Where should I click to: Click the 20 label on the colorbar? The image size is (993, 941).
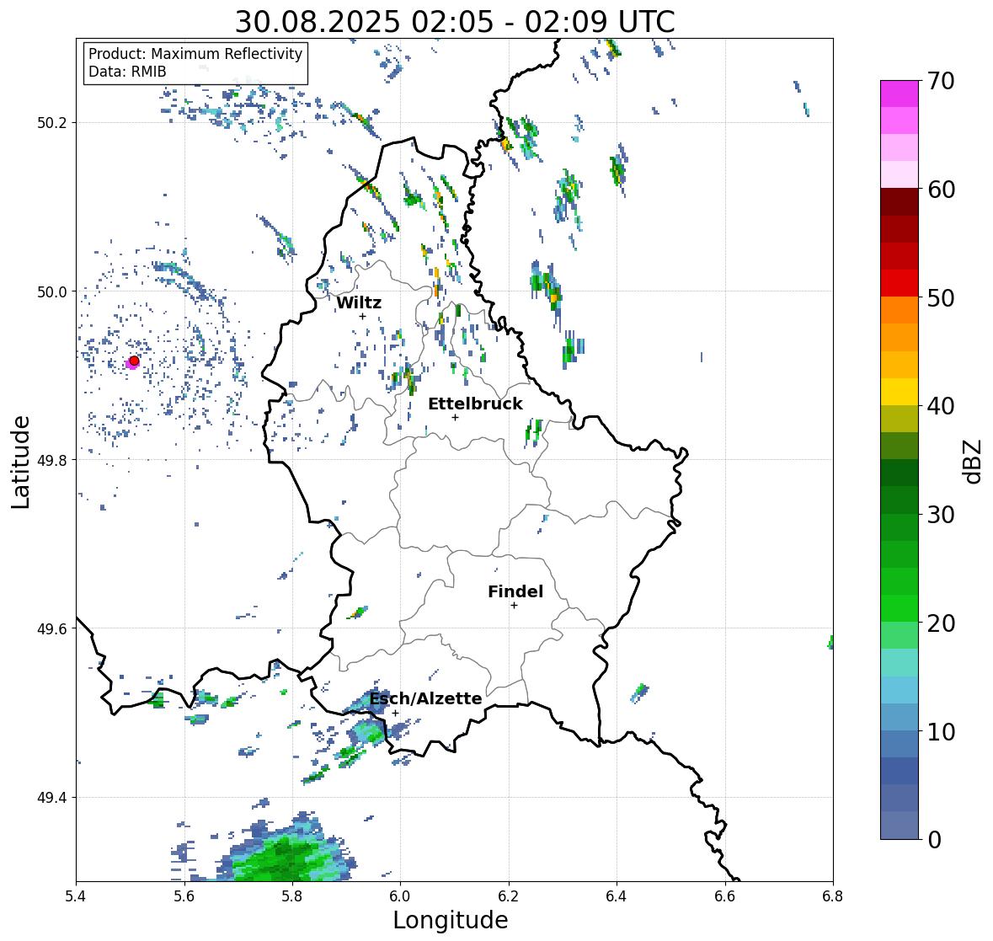(x=941, y=623)
